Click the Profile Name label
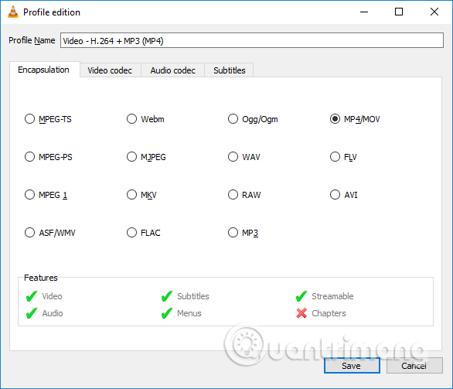The height and width of the screenshot is (389, 453). tap(32, 40)
